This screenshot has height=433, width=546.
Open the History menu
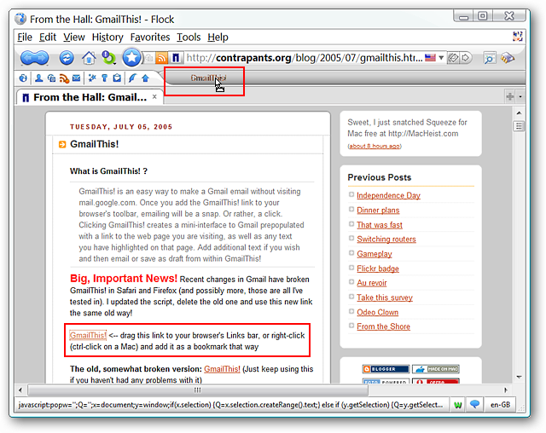[x=107, y=37]
